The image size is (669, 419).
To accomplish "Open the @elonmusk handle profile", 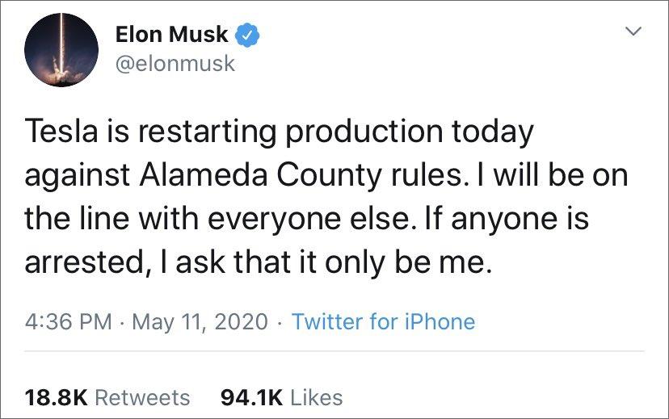I will pos(175,64).
